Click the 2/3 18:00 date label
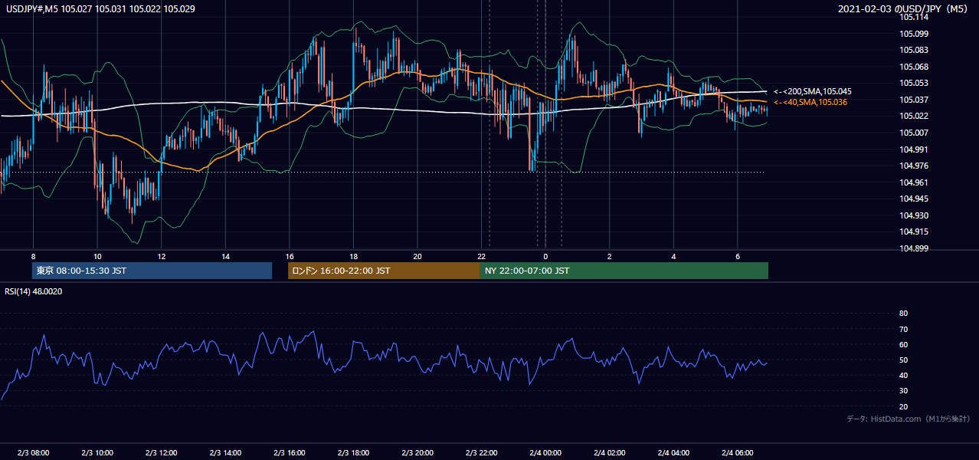The width and height of the screenshot is (979, 460). pyautogui.click(x=353, y=453)
